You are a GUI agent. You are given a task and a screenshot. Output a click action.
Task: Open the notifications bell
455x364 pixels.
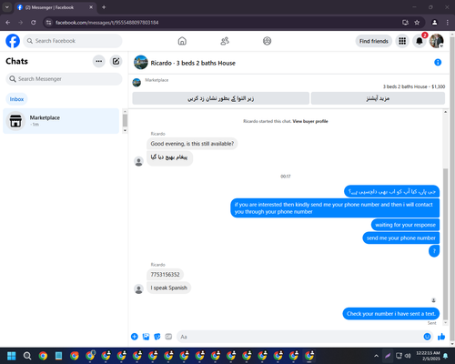click(420, 41)
